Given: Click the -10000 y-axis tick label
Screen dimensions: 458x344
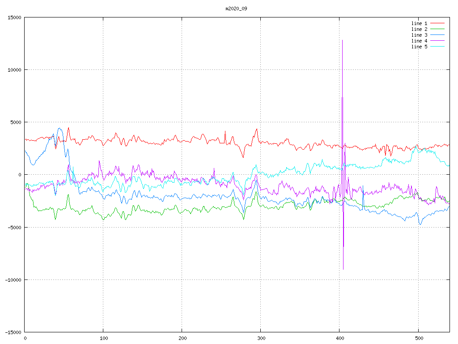Looking at the screenshot, I should click(x=13, y=279).
